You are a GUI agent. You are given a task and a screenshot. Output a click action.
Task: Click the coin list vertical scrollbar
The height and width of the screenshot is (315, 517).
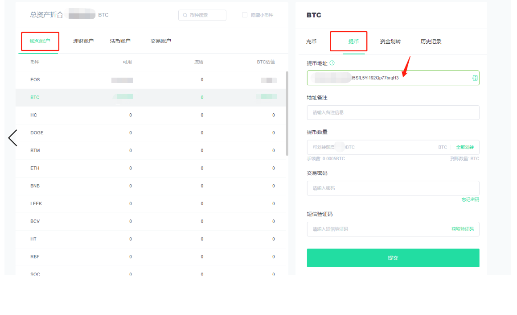click(287, 113)
